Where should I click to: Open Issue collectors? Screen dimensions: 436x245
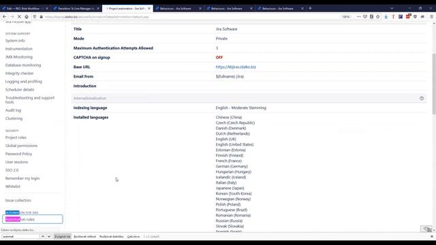18,200
